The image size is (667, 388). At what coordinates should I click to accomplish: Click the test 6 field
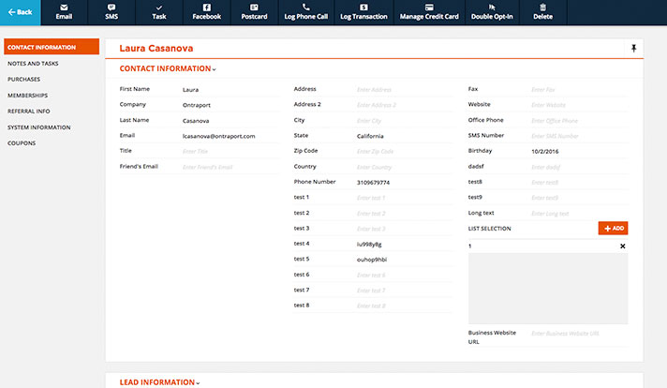pyautogui.click(x=405, y=276)
